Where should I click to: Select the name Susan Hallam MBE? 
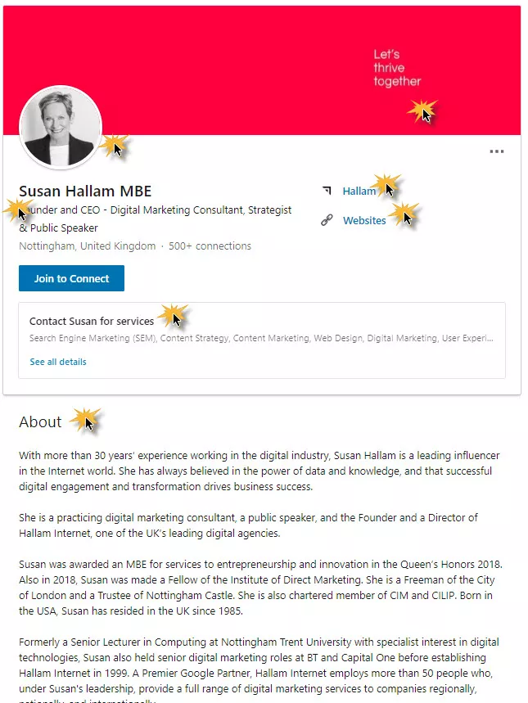(x=85, y=191)
